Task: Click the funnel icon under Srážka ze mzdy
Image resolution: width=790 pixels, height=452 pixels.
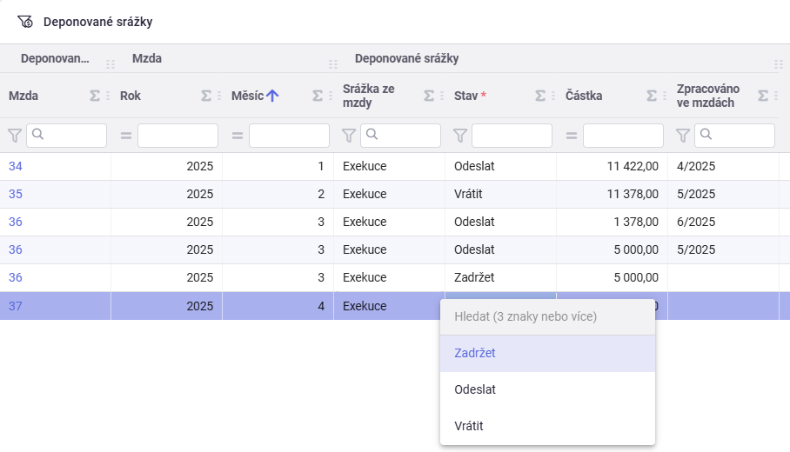Action: (x=348, y=136)
